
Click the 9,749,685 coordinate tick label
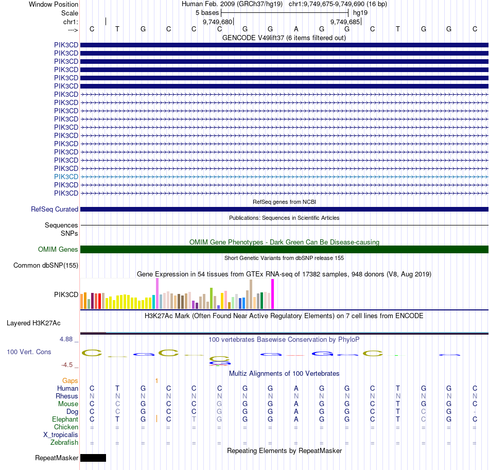coord(345,22)
